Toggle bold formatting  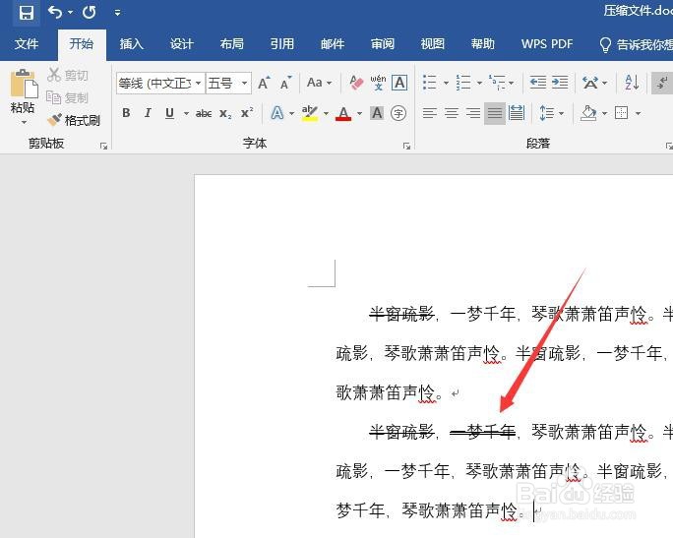(126, 113)
